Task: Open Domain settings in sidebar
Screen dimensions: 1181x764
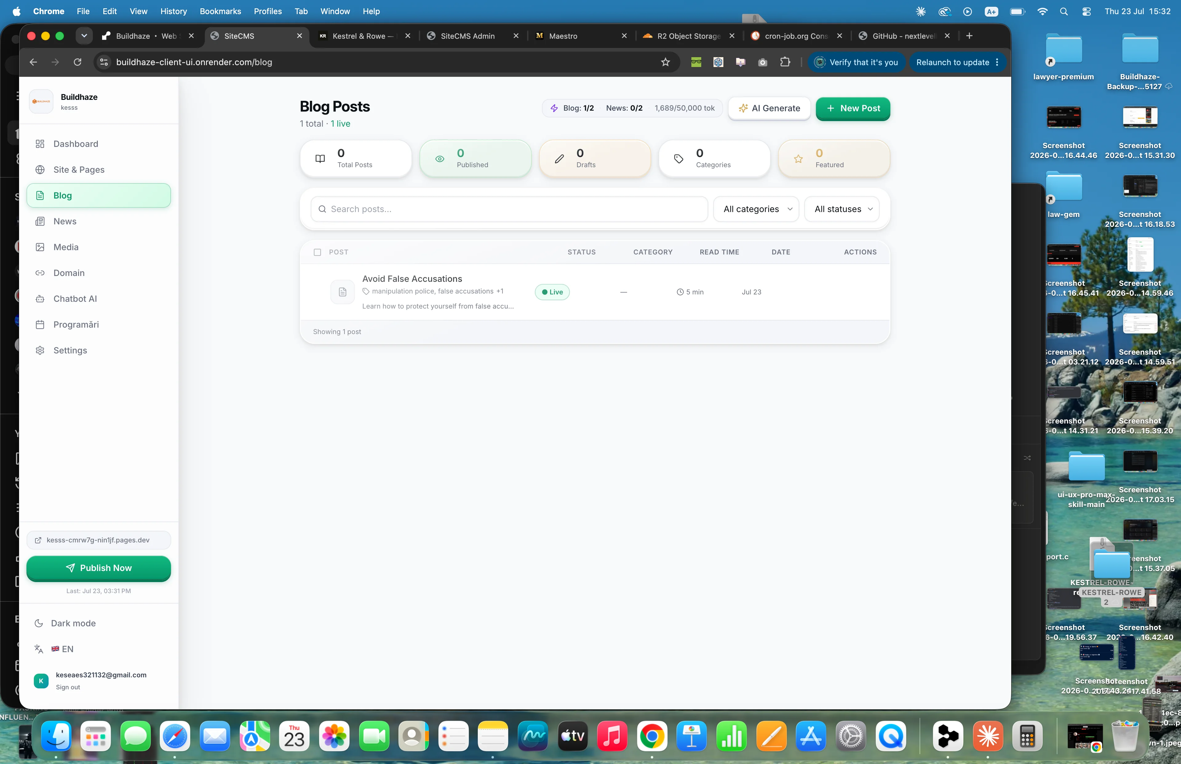Action: click(98, 273)
